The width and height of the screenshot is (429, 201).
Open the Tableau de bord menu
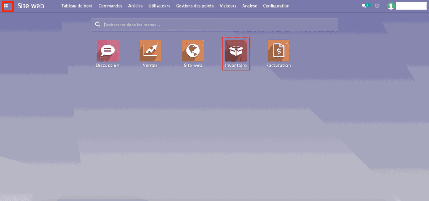(77, 6)
